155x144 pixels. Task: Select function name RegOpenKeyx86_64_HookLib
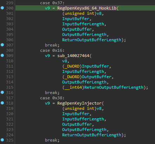87,8
